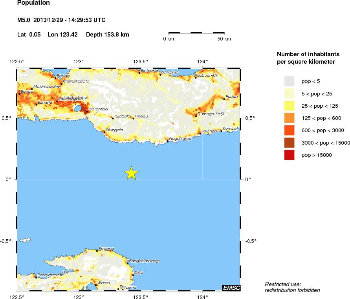Click the 'Bintauna' place name
350x299 pixels.
[149, 71]
